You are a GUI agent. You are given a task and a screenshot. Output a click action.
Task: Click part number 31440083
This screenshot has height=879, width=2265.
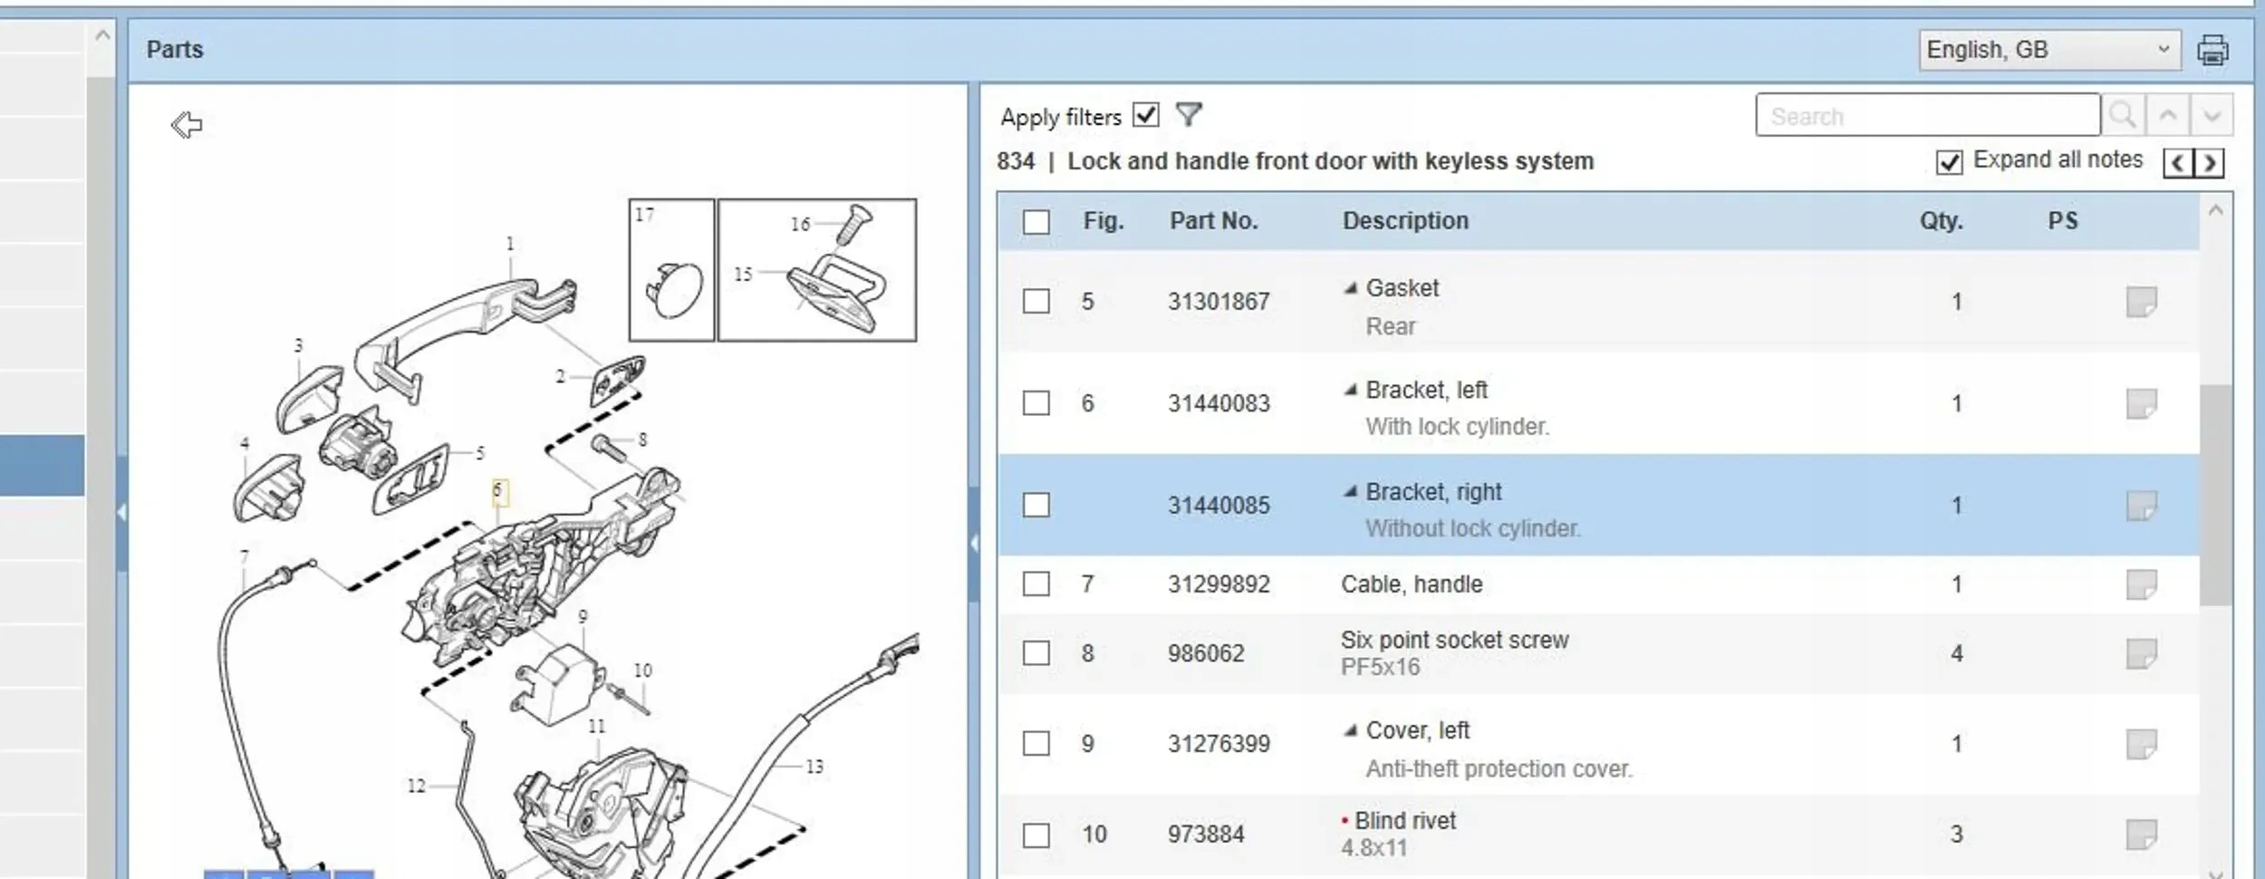pyautogui.click(x=1219, y=403)
